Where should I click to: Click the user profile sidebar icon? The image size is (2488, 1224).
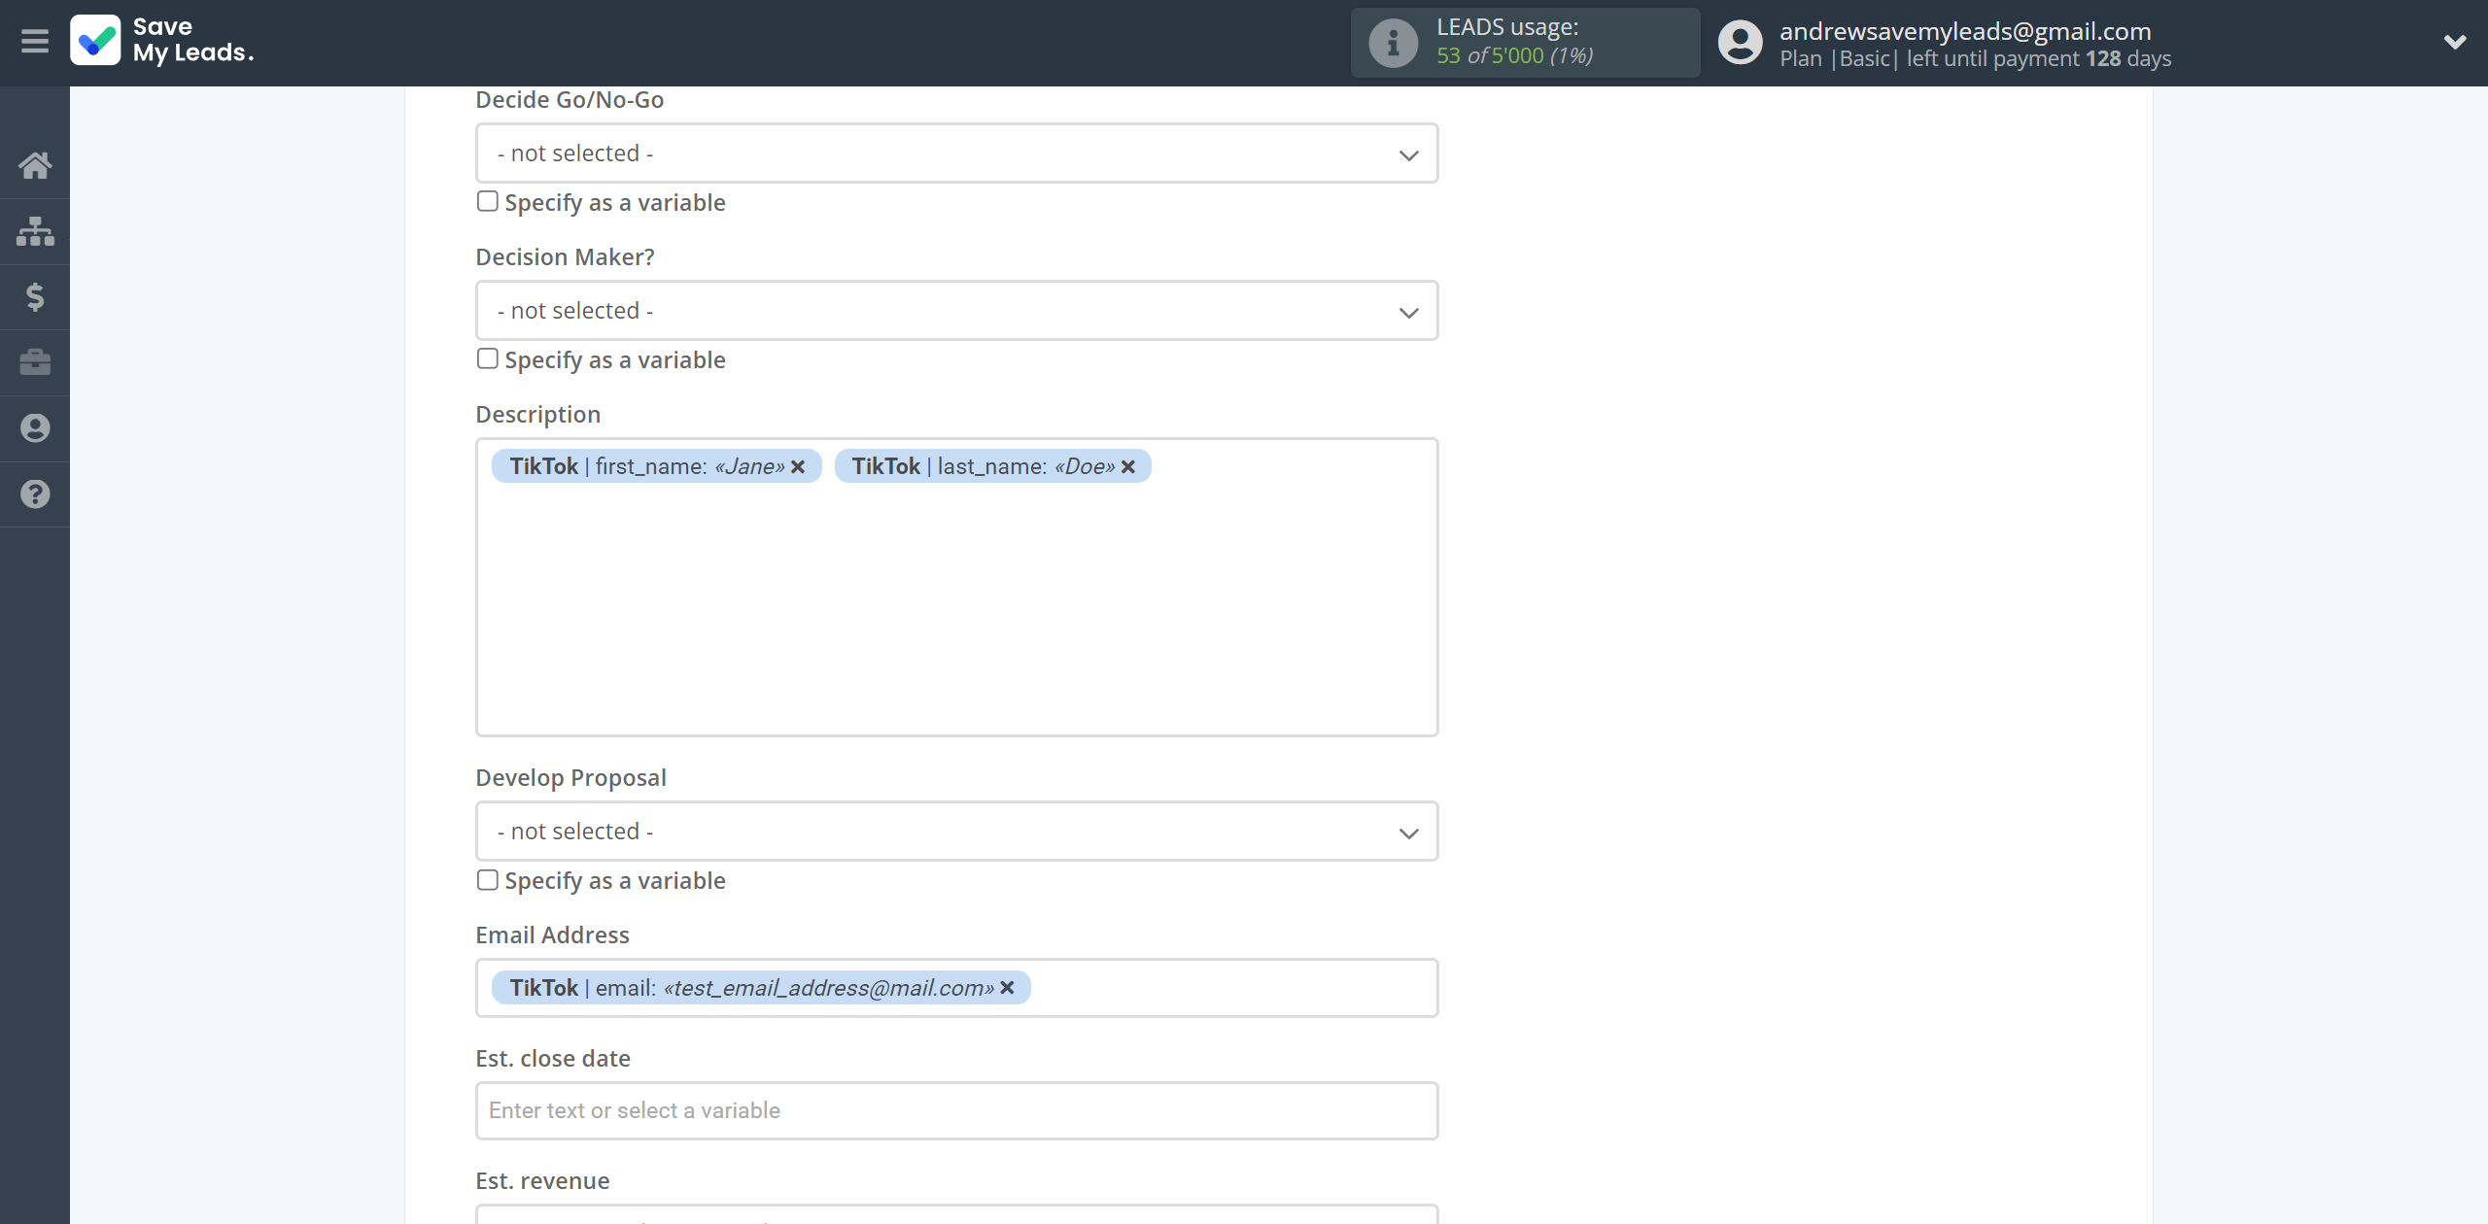coord(35,428)
